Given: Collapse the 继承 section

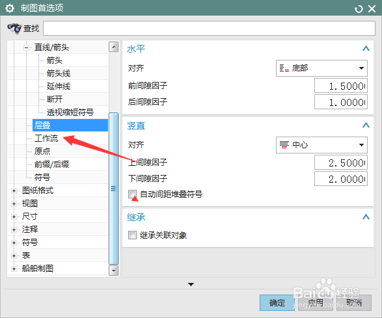Looking at the screenshot, I should (366, 217).
